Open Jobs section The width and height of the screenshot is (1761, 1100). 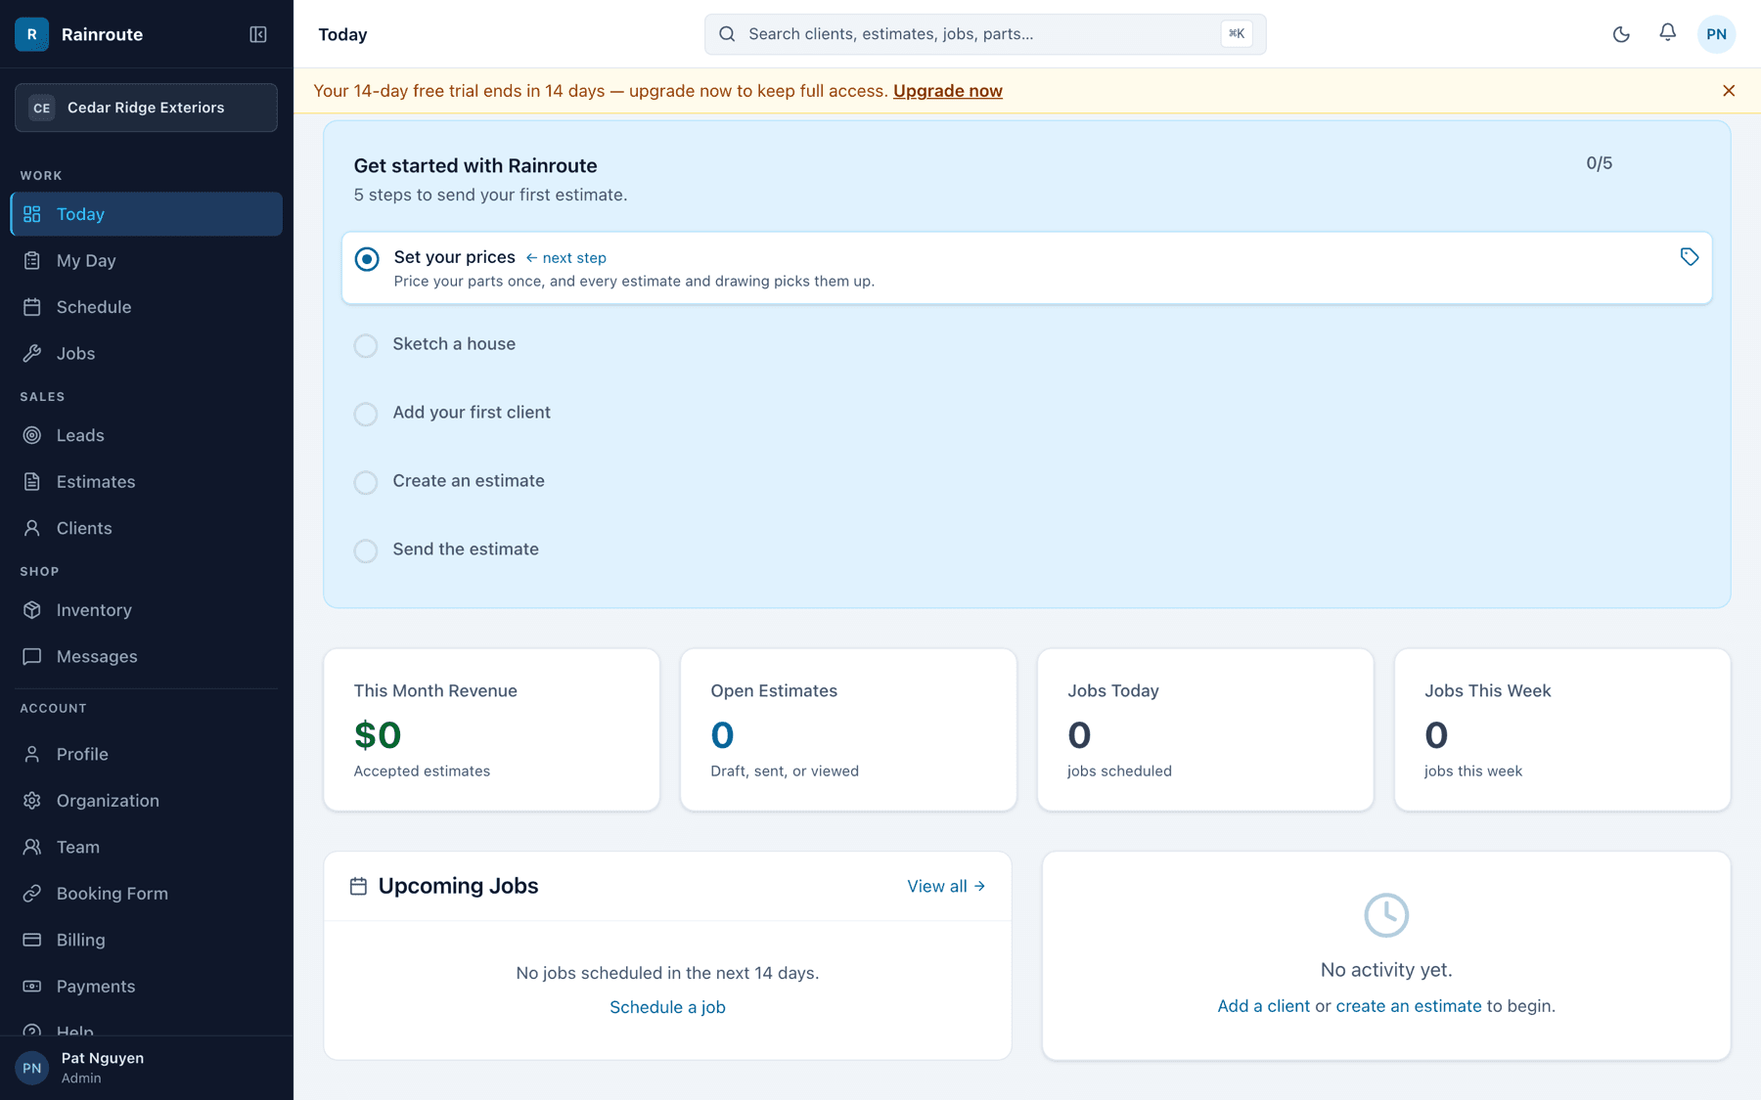[147, 353]
